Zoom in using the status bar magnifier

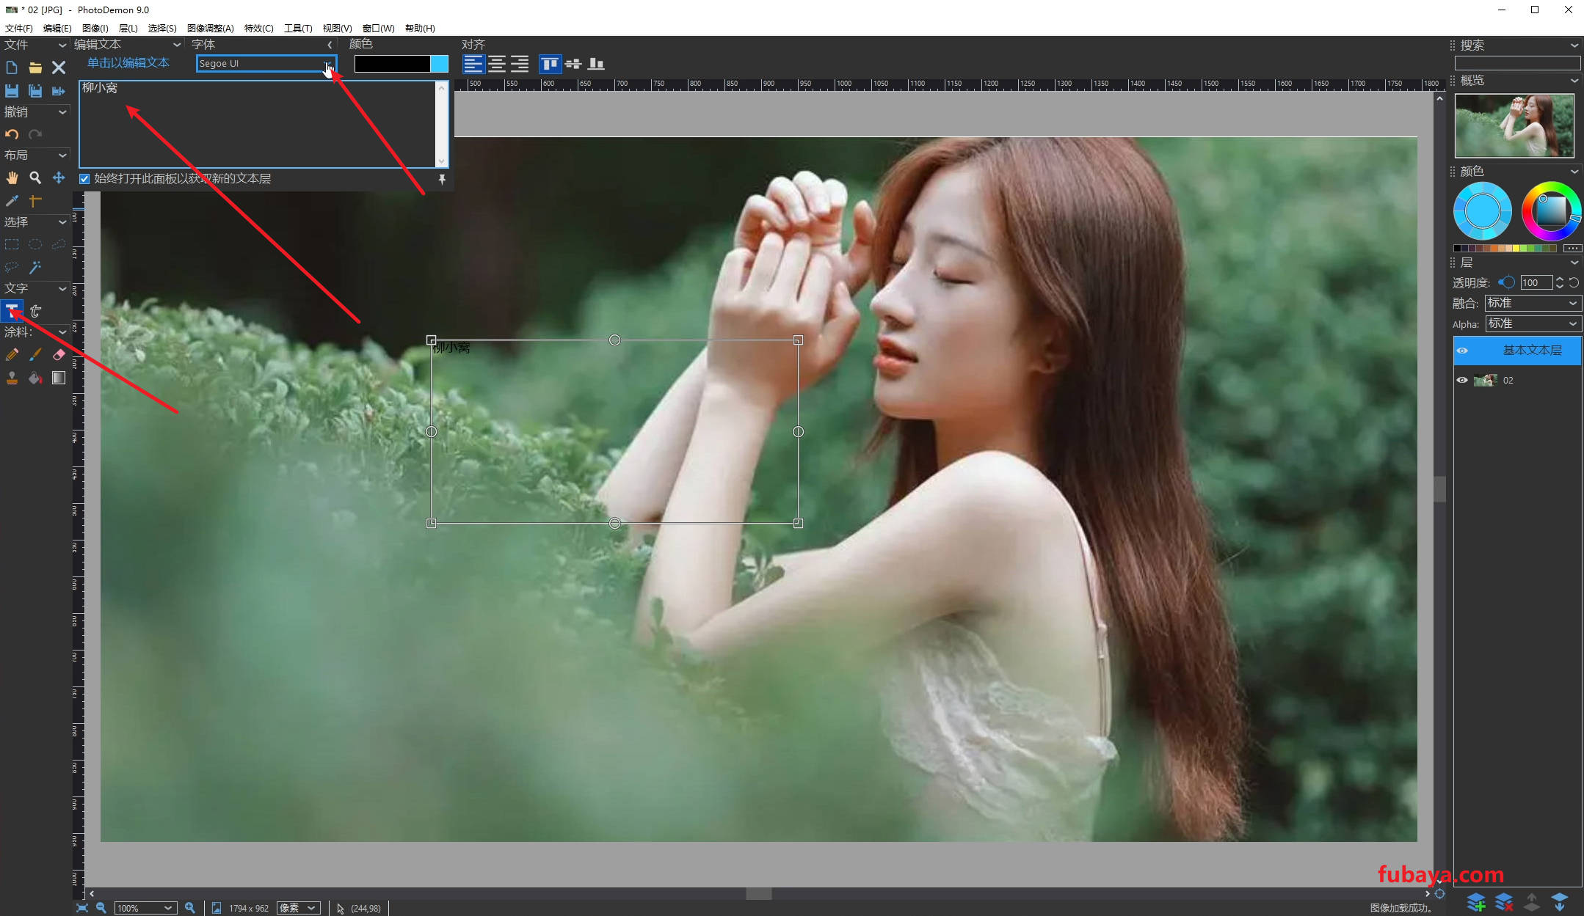pyautogui.click(x=190, y=908)
